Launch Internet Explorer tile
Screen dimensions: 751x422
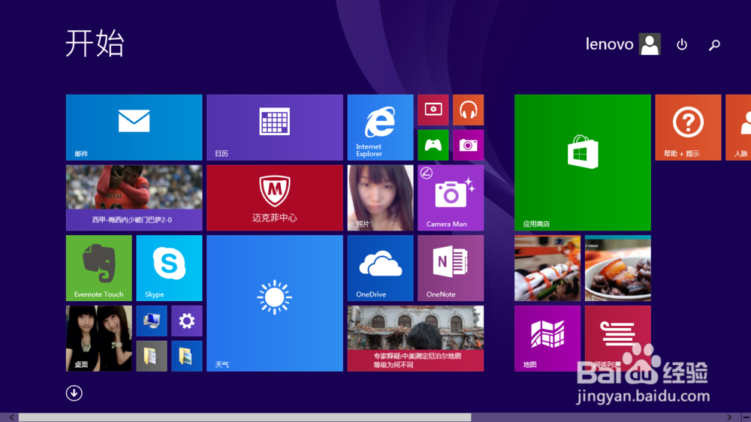pyautogui.click(x=380, y=128)
